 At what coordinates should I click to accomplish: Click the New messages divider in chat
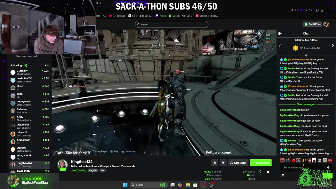(306, 104)
